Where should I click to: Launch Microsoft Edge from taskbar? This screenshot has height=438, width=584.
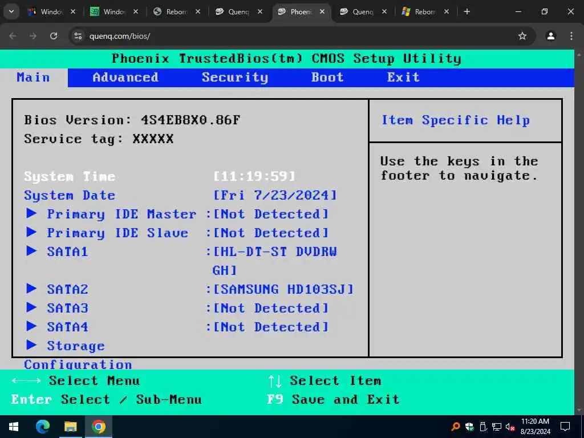pos(42,427)
